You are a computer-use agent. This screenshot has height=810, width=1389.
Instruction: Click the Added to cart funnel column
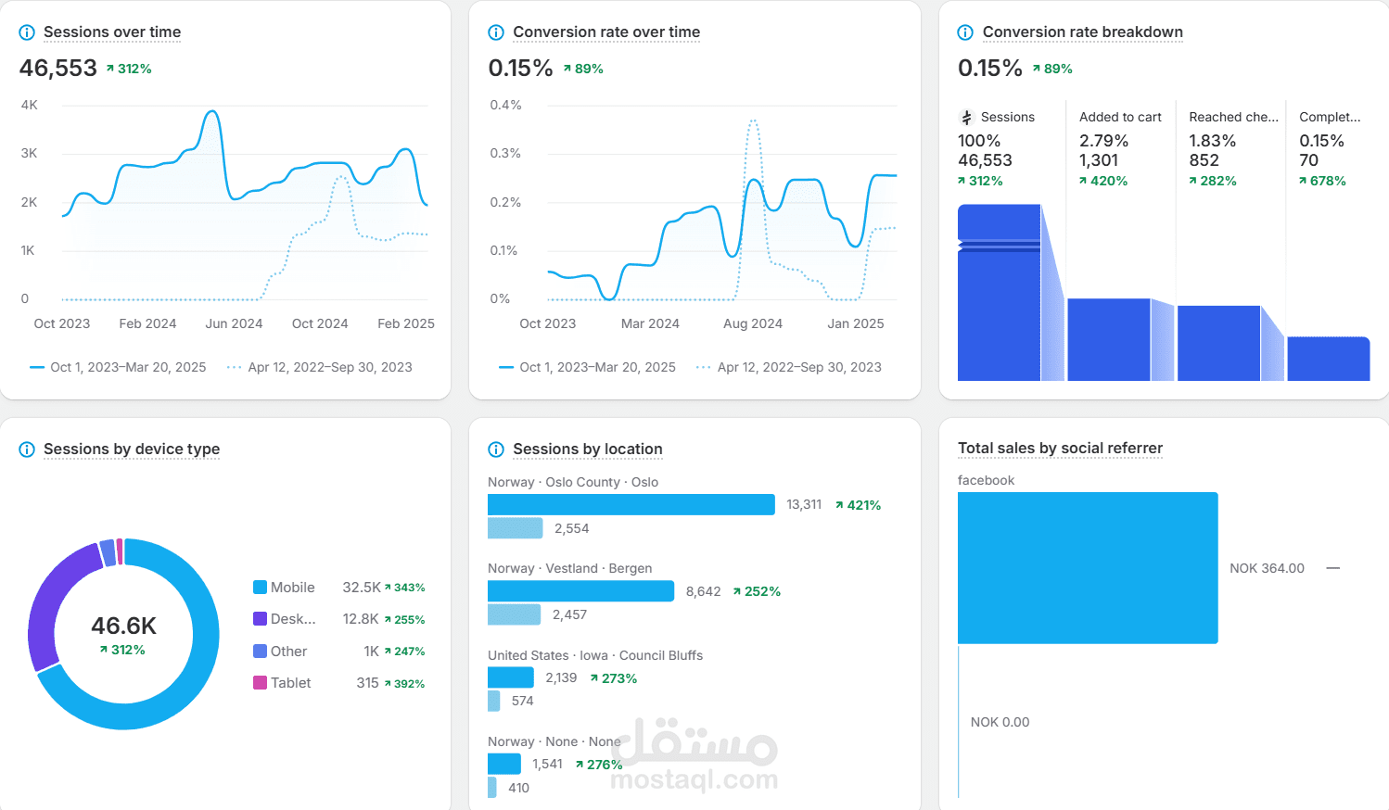[x=1120, y=241]
